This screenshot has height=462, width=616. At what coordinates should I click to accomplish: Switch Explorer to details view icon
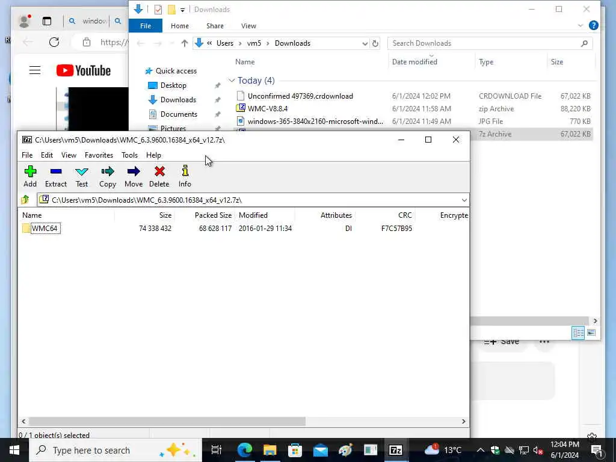pyautogui.click(x=578, y=333)
